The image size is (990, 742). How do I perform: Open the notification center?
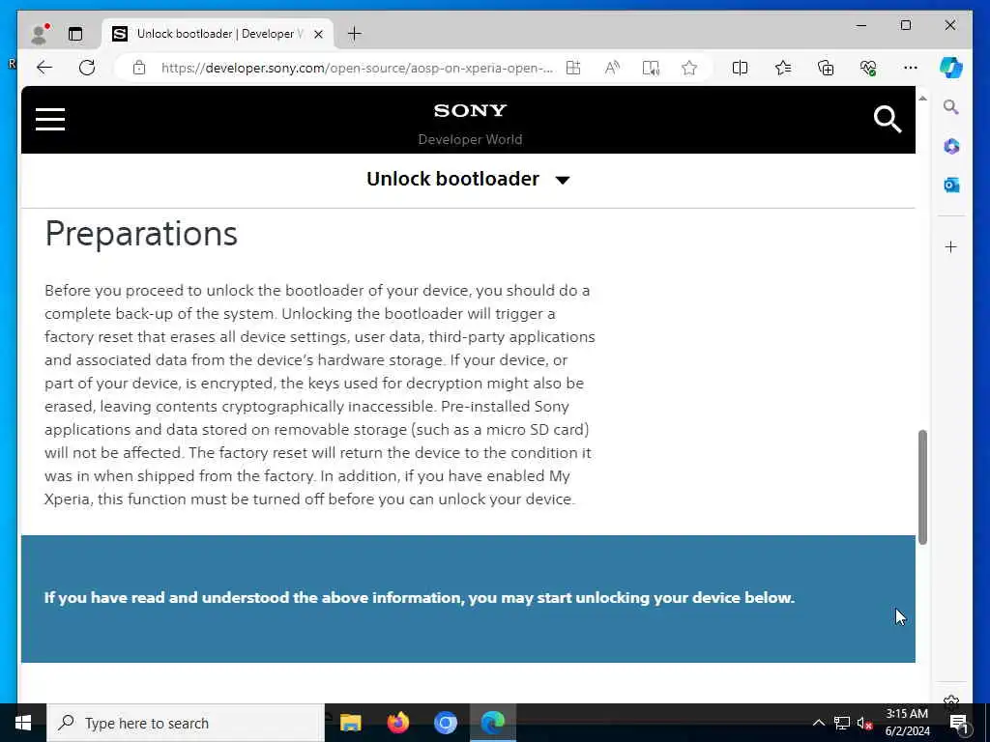(x=959, y=723)
